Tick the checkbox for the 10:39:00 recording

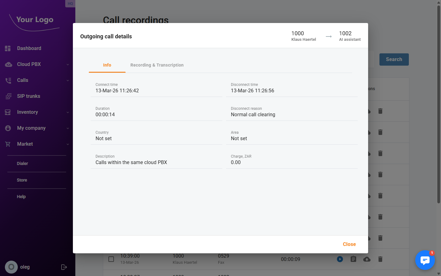click(x=111, y=259)
